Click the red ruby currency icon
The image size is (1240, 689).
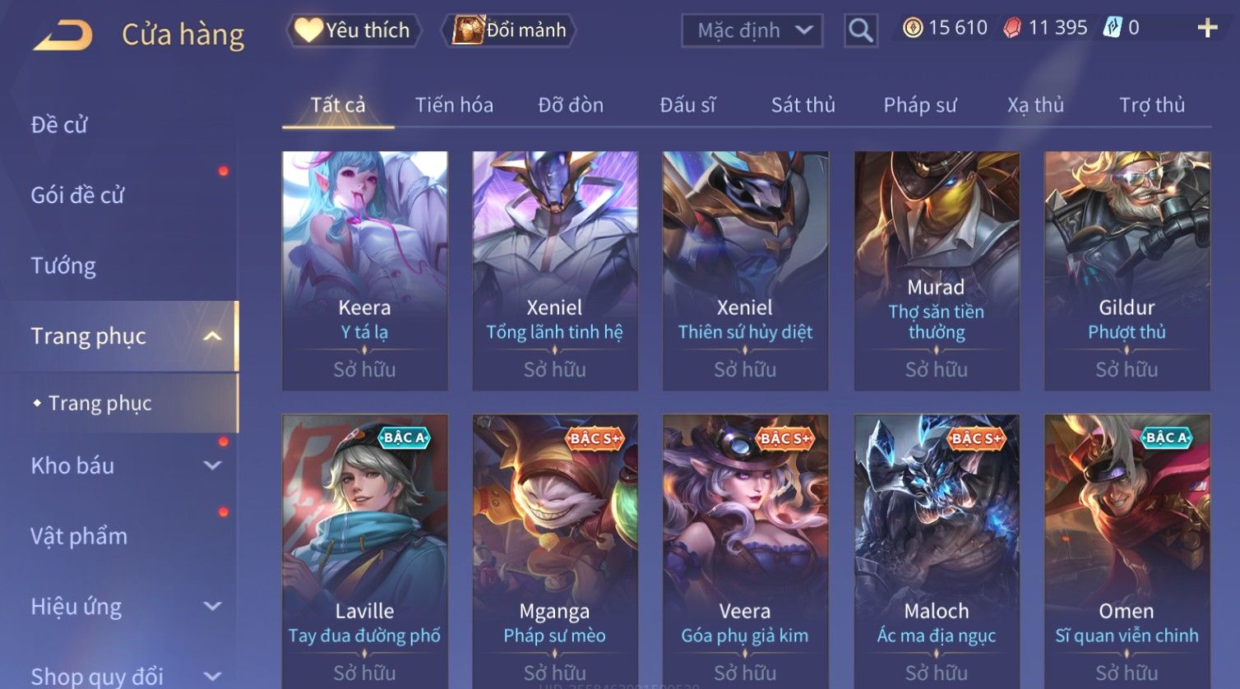click(1012, 29)
